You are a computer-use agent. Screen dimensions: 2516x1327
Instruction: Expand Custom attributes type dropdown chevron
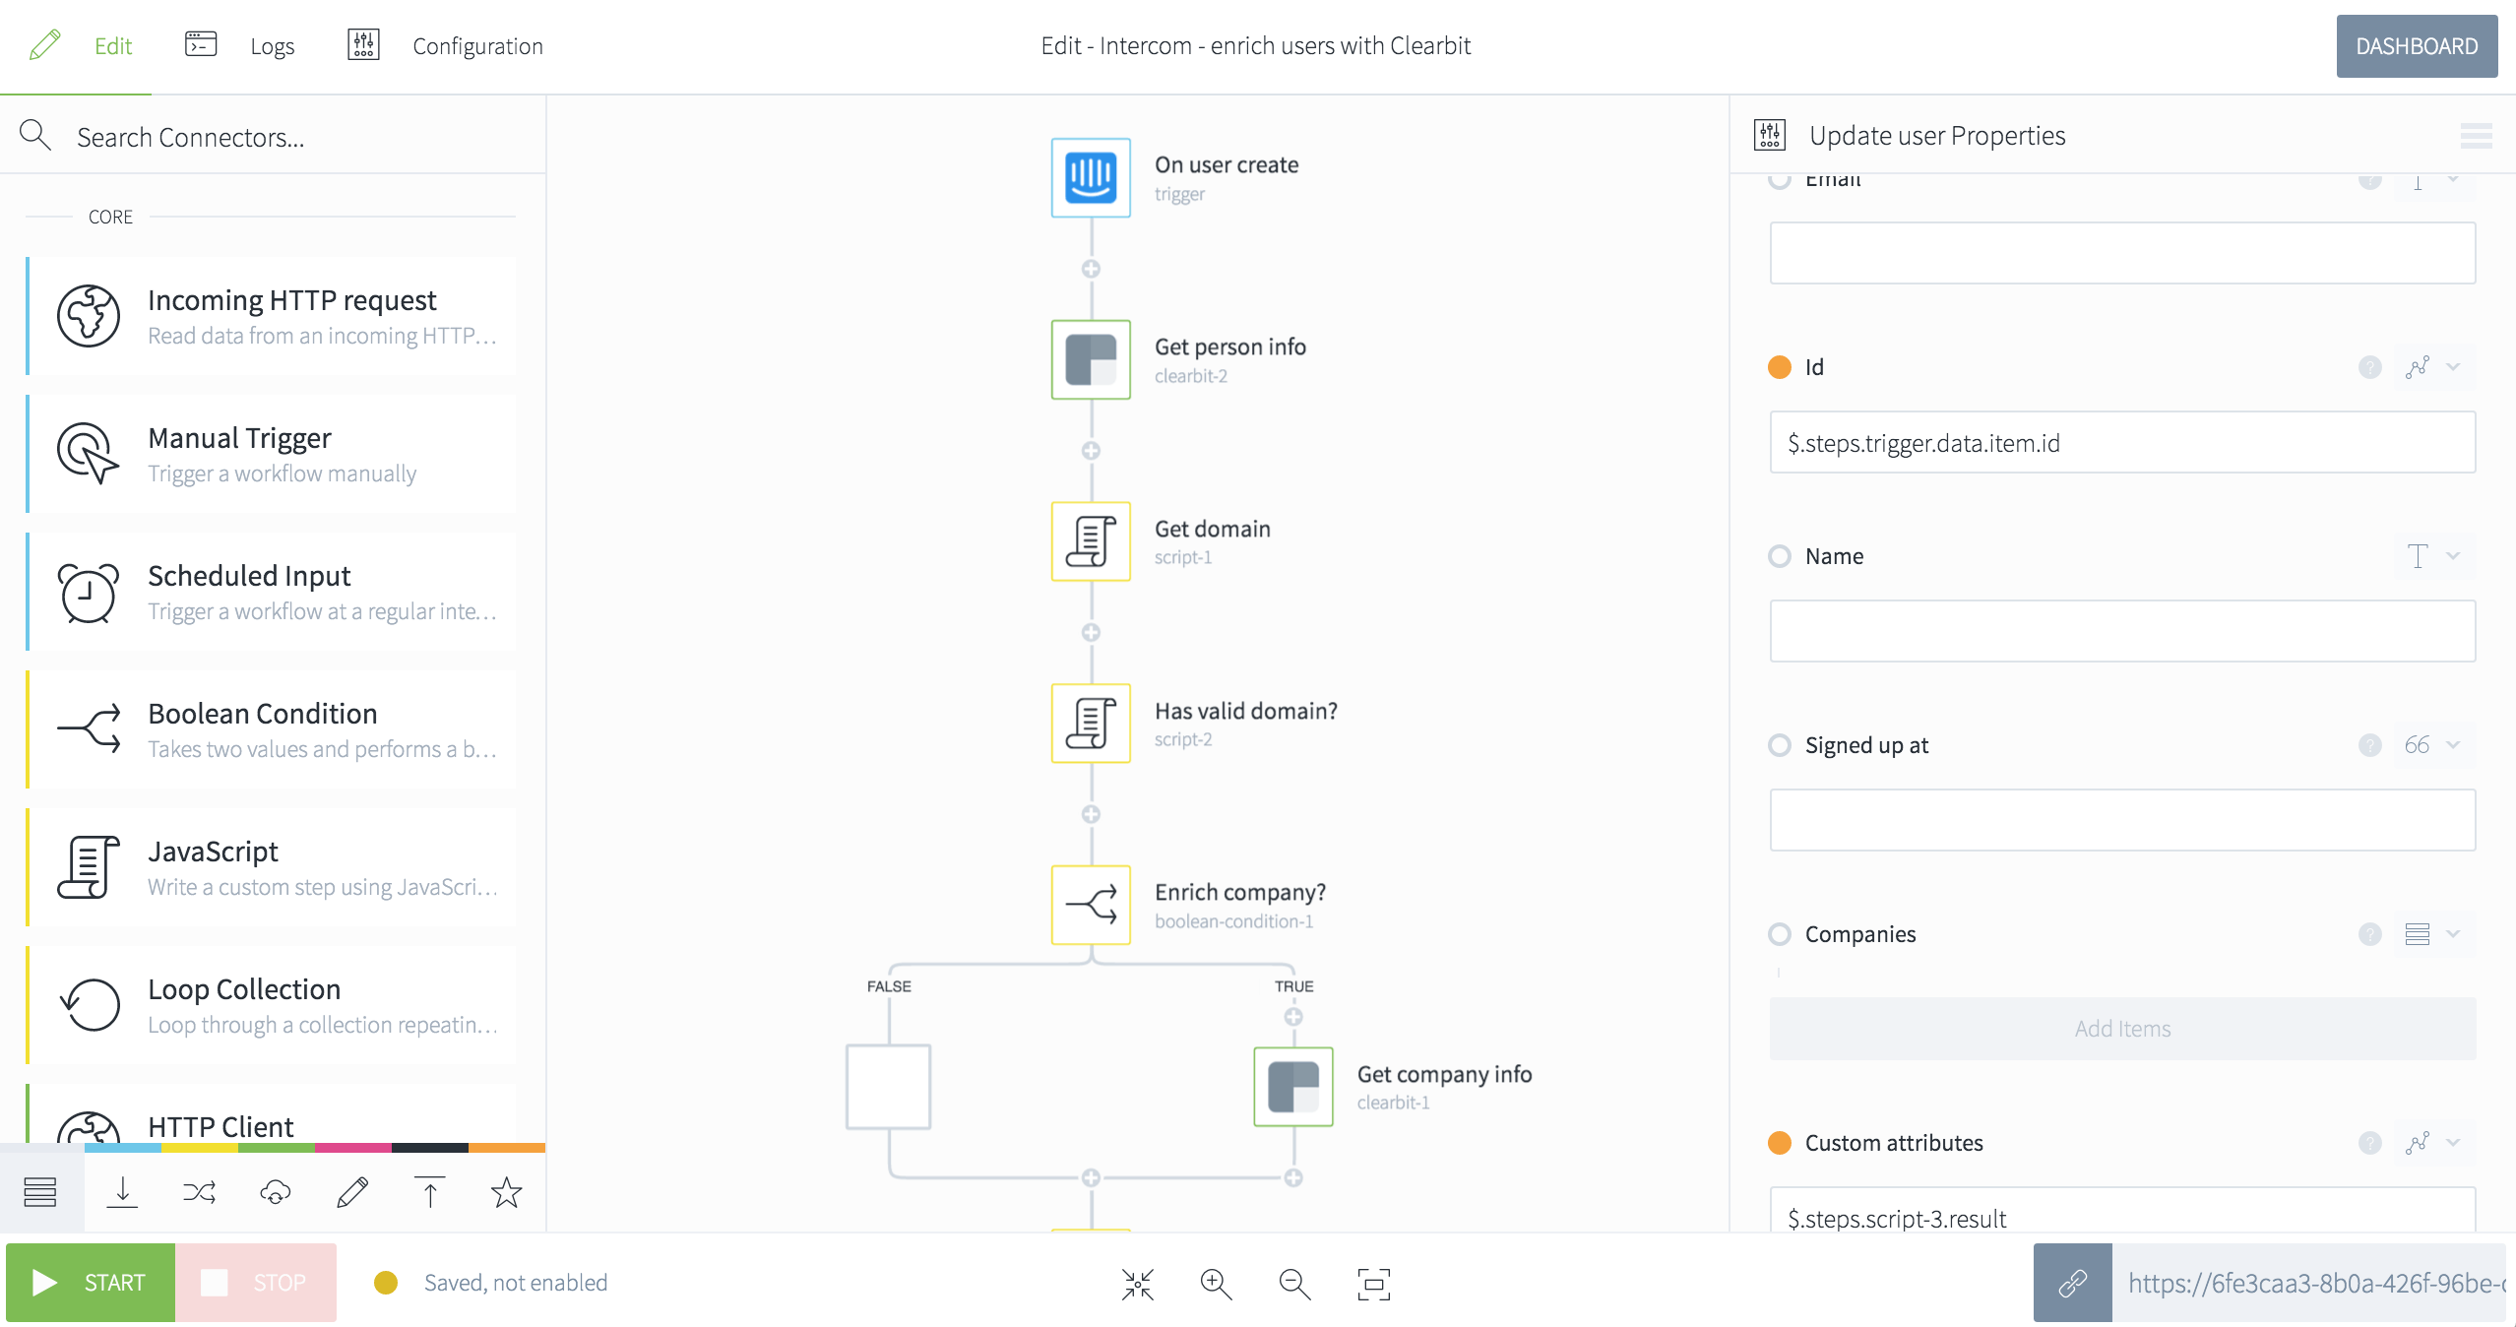(2454, 1143)
